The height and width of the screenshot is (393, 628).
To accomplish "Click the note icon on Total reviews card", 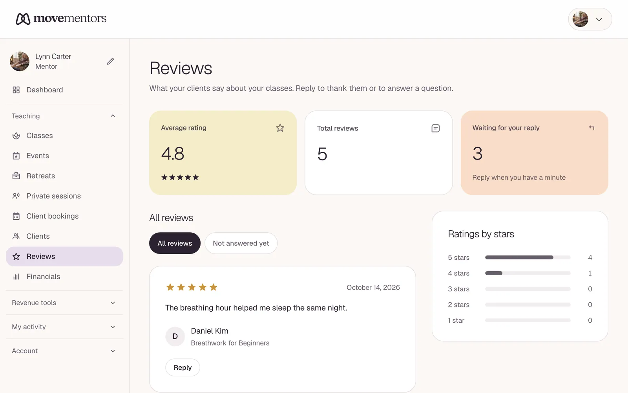I will point(436,128).
